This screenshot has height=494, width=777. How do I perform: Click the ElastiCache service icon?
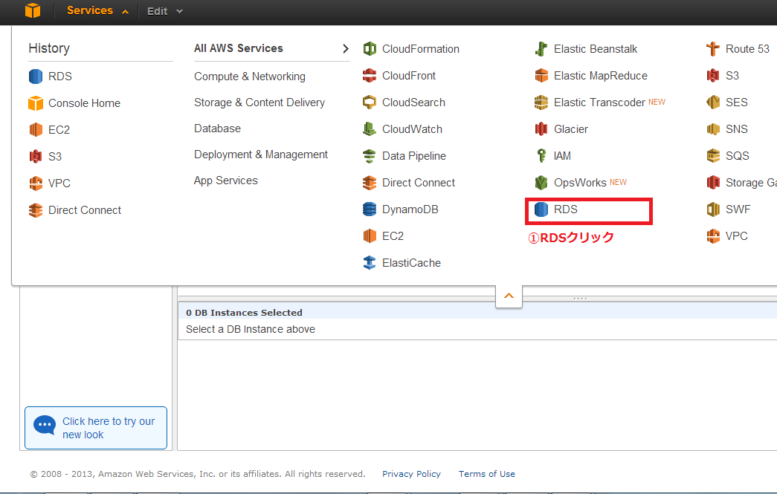pos(370,263)
